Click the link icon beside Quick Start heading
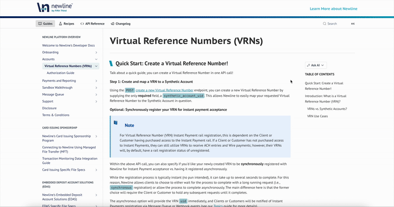The height and width of the screenshot is (207, 394). point(112,63)
